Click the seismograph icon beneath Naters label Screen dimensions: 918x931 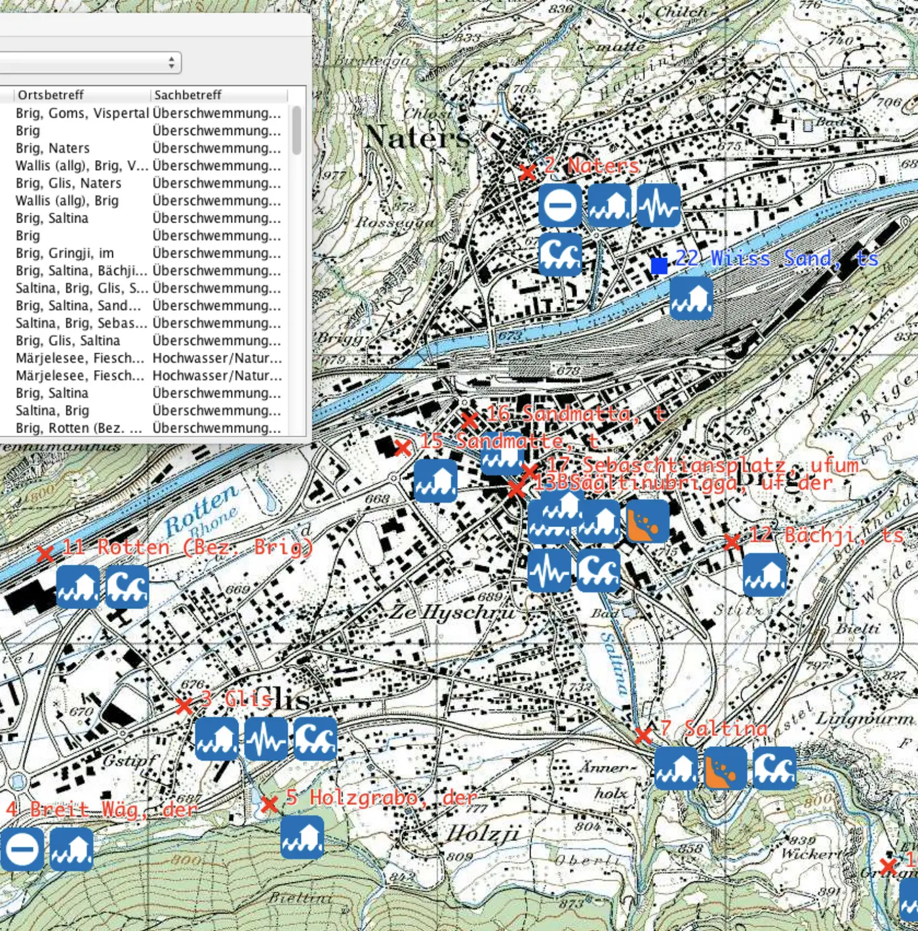tap(658, 205)
